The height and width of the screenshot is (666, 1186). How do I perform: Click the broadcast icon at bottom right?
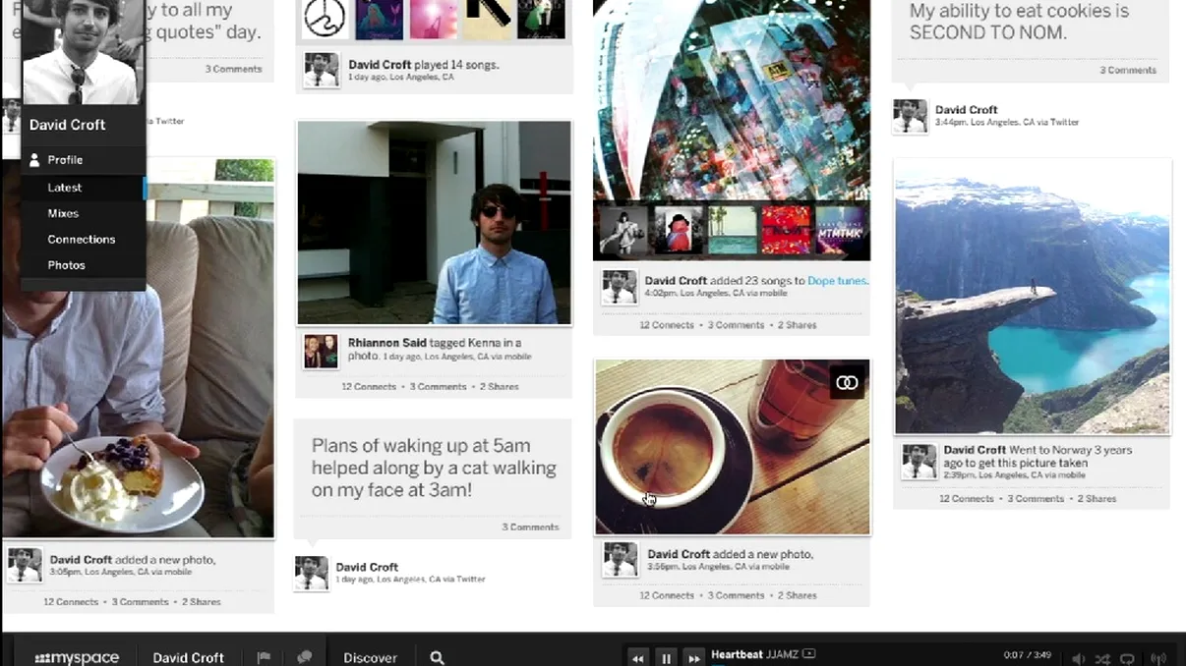click(1157, 658)
